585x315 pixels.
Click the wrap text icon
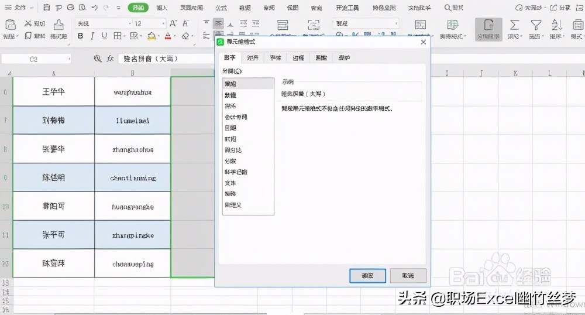tap(314, 25)
